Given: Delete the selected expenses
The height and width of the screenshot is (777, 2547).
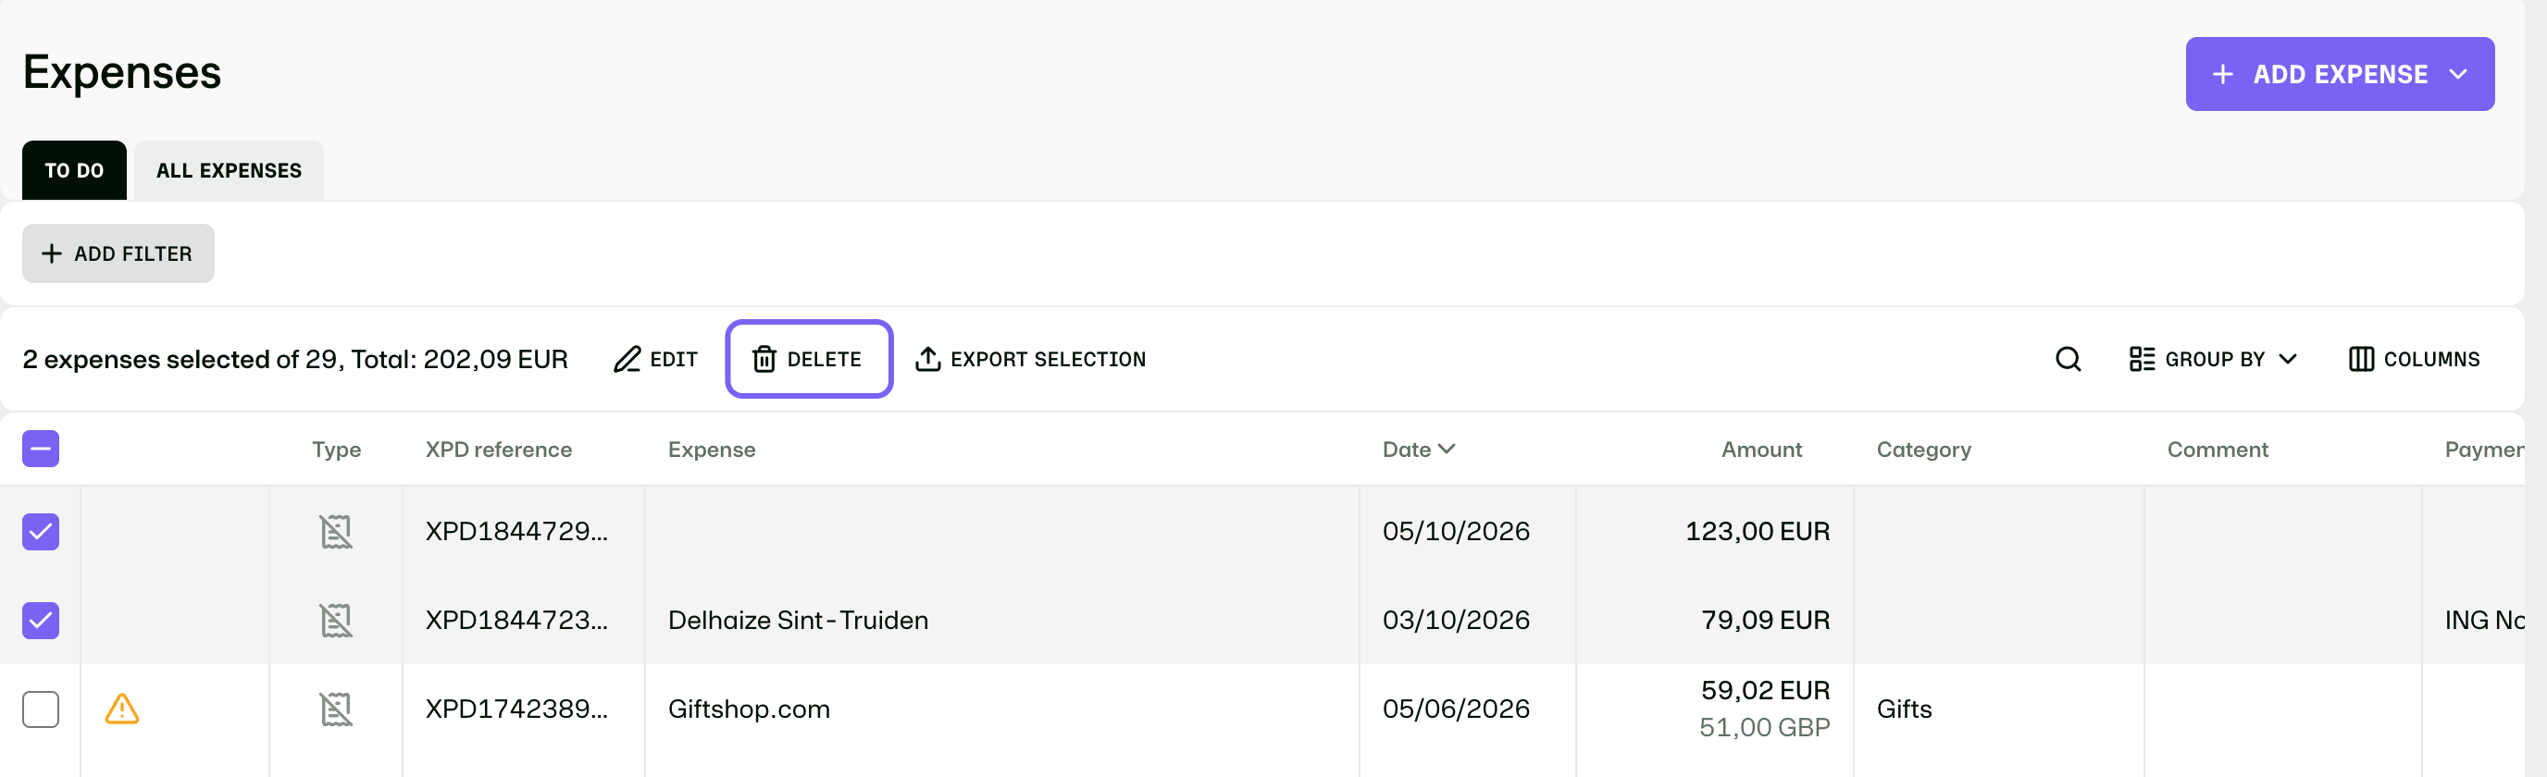Looking at the screenshot, I should (x=809, y=359).
